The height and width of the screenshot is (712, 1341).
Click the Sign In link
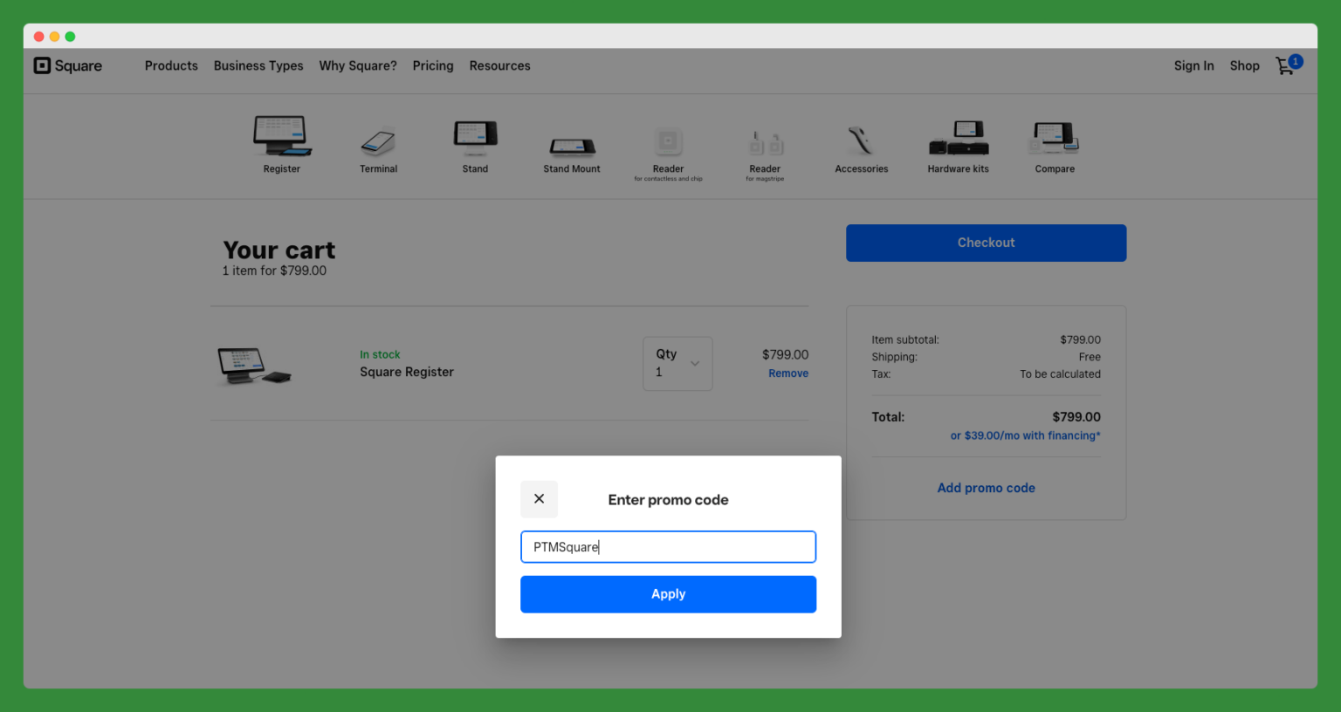click(1193, 65)
